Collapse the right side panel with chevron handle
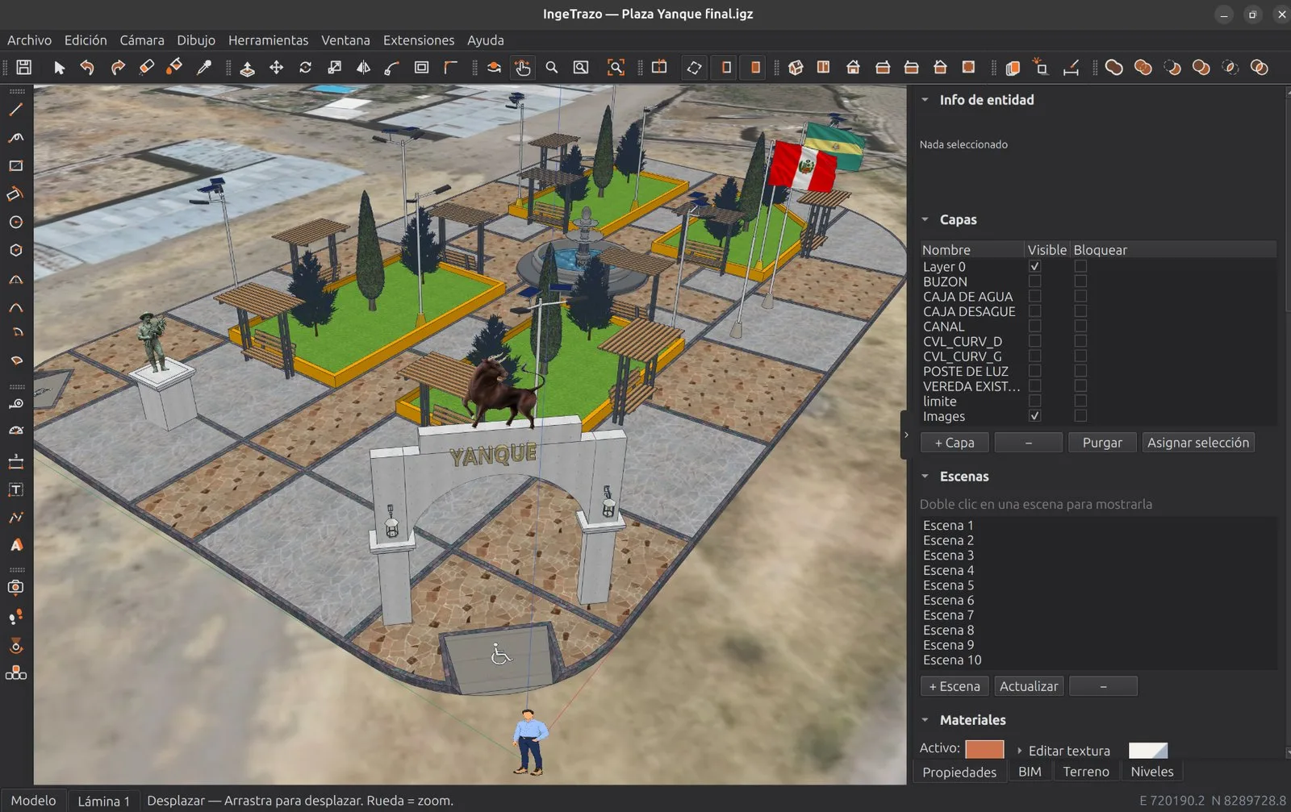The width and height of the screenshot is (1291, 812). [x=906, y=435]
